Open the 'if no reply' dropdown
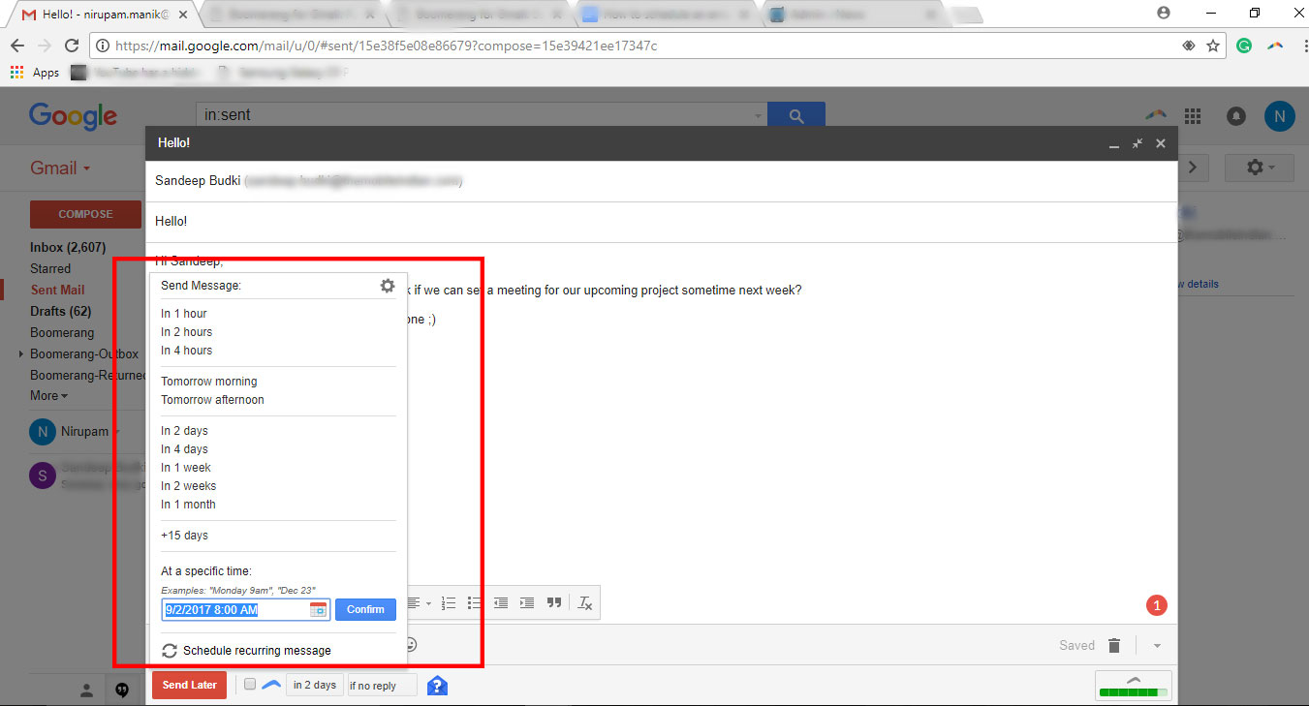This screenshot has height=706, width=1309. click(x=382, y=685)
